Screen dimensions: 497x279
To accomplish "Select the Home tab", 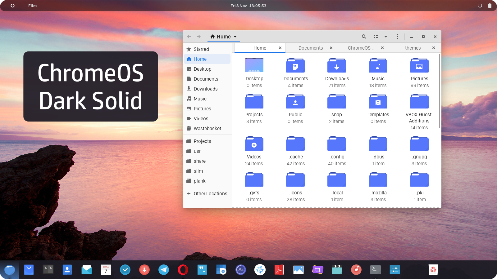I will (x=260, y=48).
